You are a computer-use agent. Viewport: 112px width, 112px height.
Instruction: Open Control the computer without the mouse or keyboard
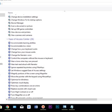[x=32, y=58]
